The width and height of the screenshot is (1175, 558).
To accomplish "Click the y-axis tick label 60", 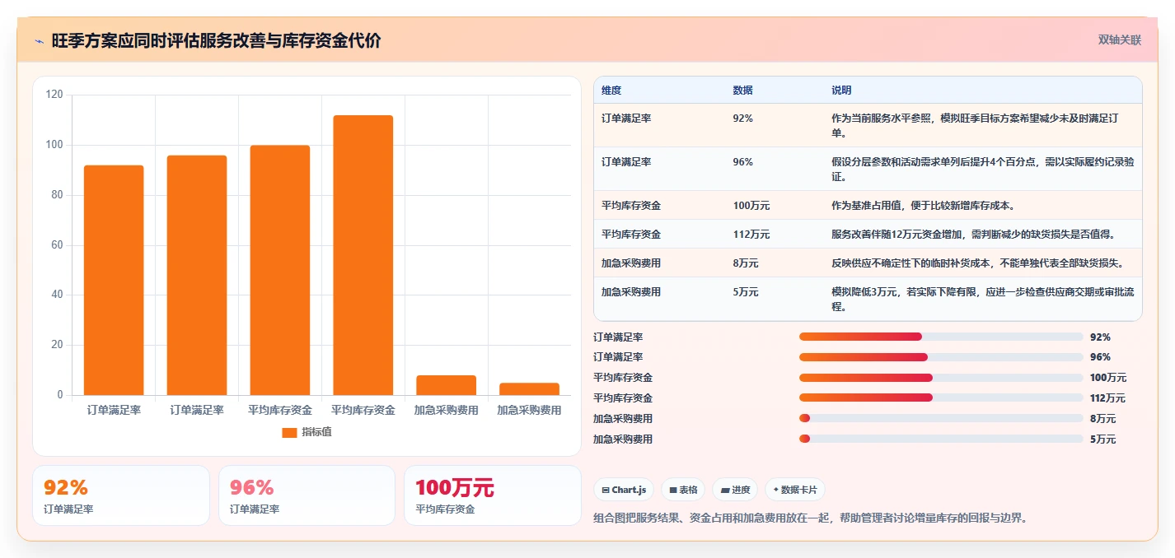I will [57, 245].
